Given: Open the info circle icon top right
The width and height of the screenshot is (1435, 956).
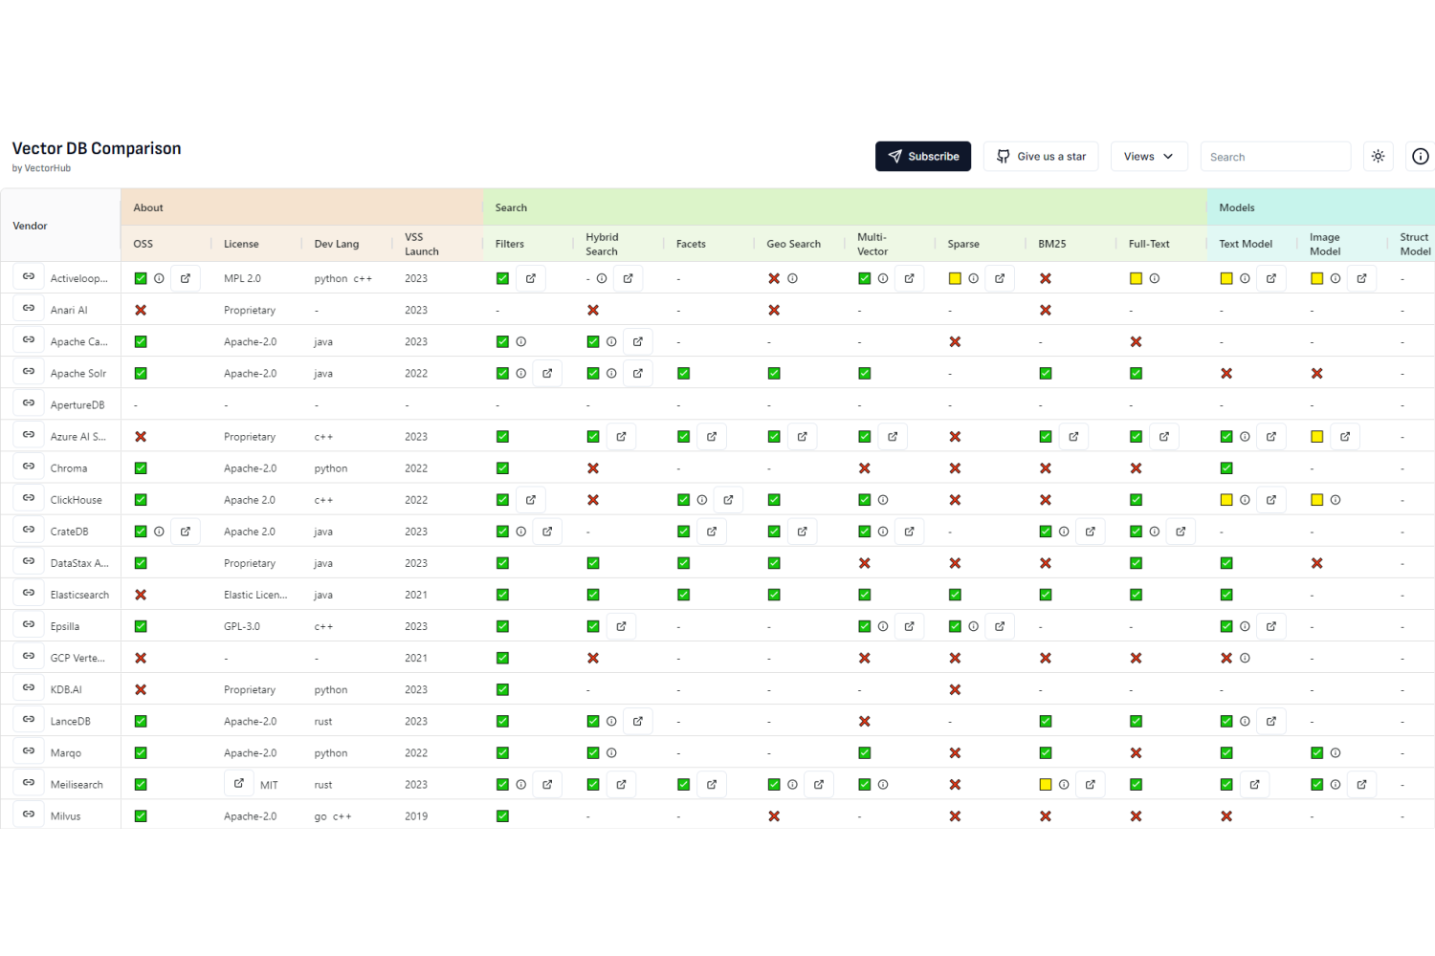Looking at the screenshot, I should pos(1421,156).
